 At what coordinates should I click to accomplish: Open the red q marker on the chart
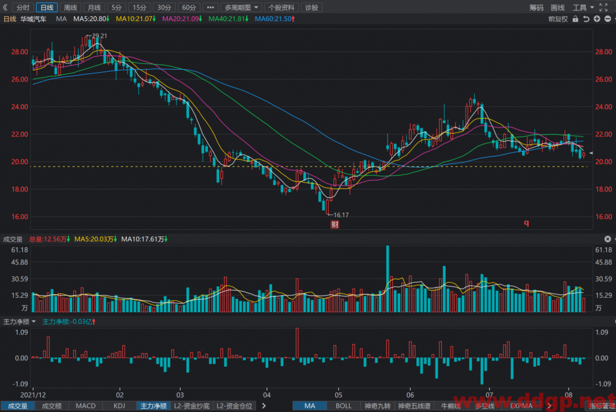pyautogui.click(x=526, y=223)
